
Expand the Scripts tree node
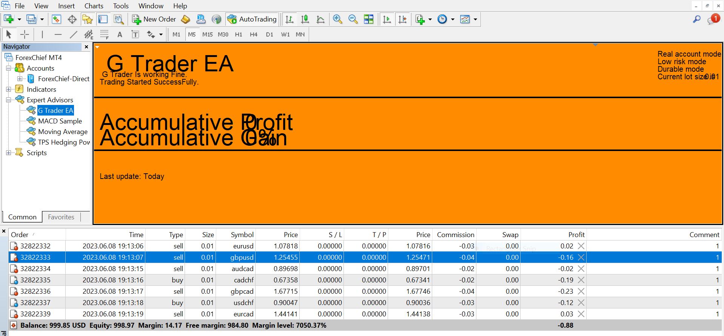(x=8, y=153)
